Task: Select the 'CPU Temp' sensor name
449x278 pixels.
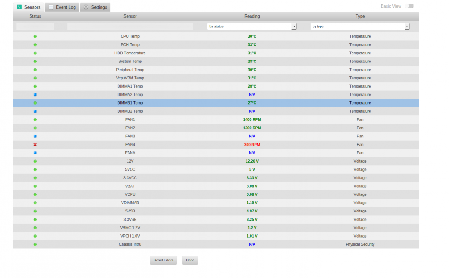Action: pyautogui.click(x=130, y=36)
